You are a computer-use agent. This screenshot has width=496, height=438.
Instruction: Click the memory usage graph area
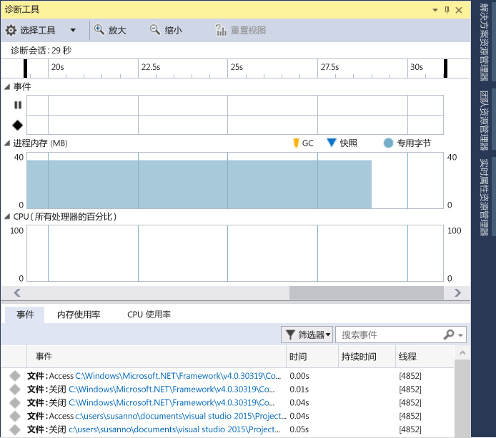[235, 180]
